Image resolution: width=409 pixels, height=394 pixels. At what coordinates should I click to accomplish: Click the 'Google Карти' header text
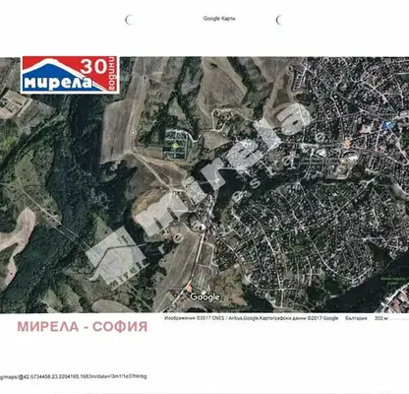(219, 19)
